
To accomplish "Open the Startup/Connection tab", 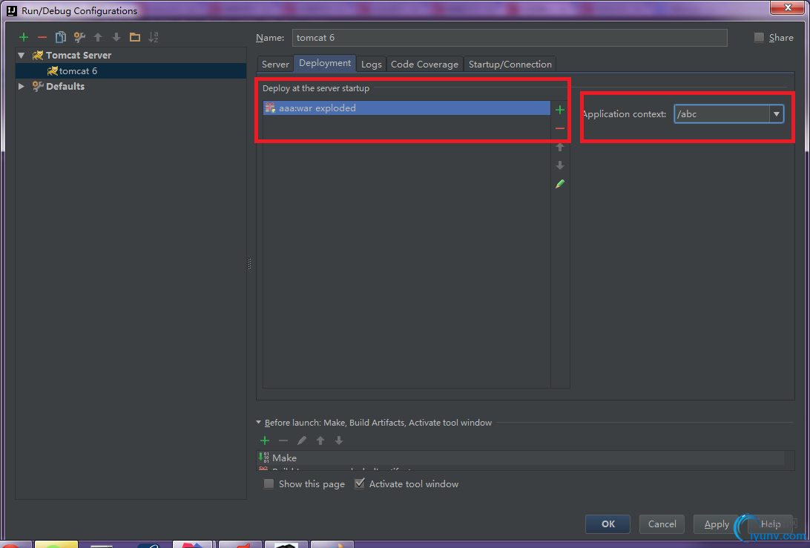I will (x=510, y=64).
